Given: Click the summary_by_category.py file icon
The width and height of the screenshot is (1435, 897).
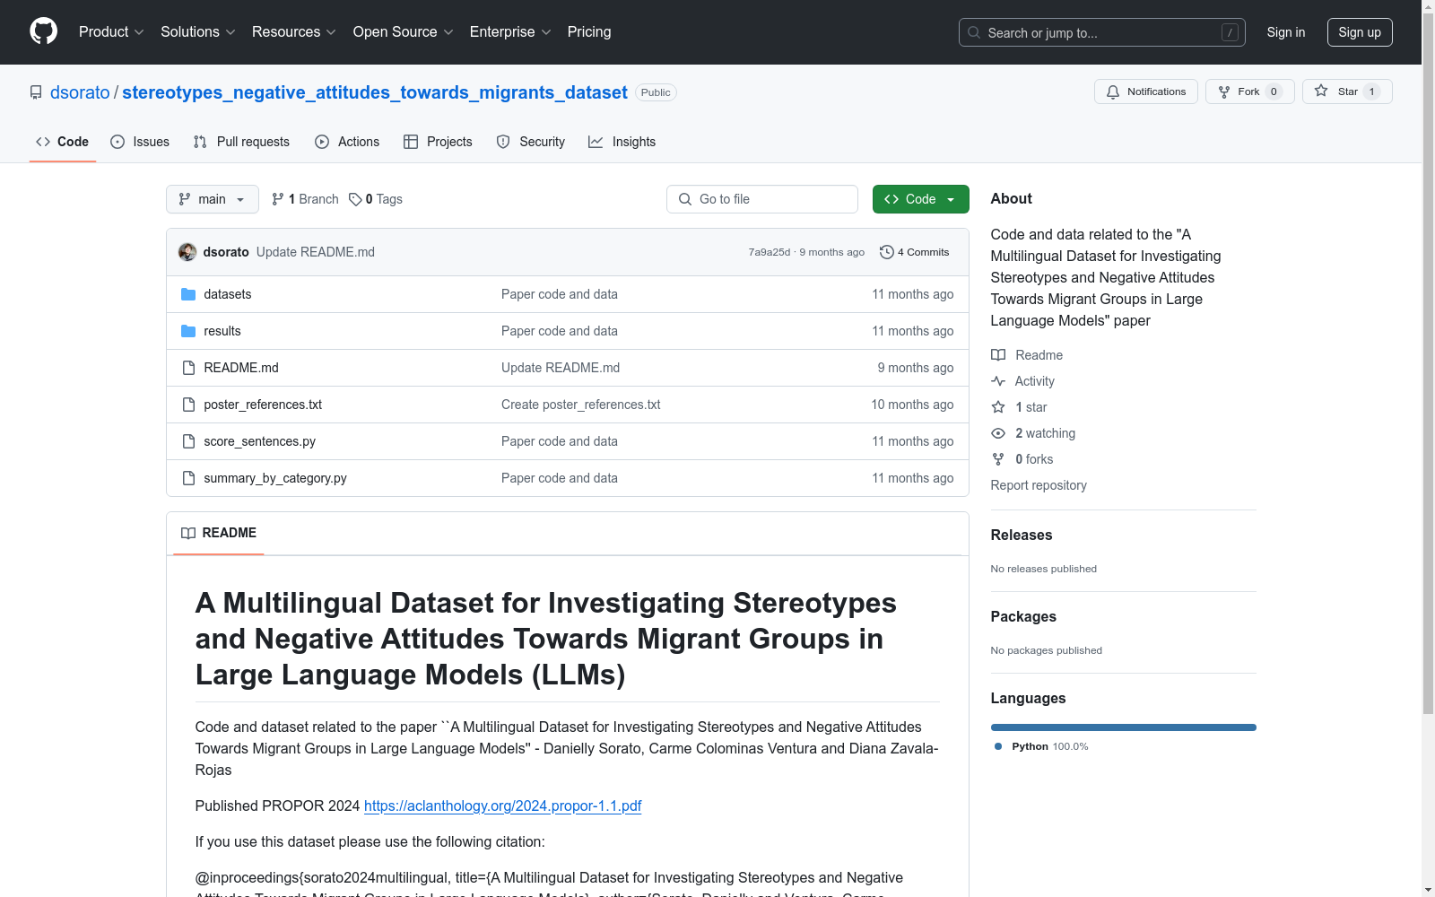Looking at the screenshot, I should coord(188,478).
